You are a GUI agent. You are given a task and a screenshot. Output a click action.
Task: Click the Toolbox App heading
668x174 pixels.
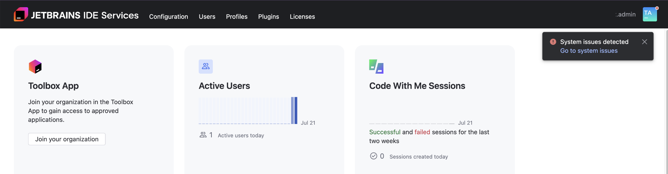53,86
